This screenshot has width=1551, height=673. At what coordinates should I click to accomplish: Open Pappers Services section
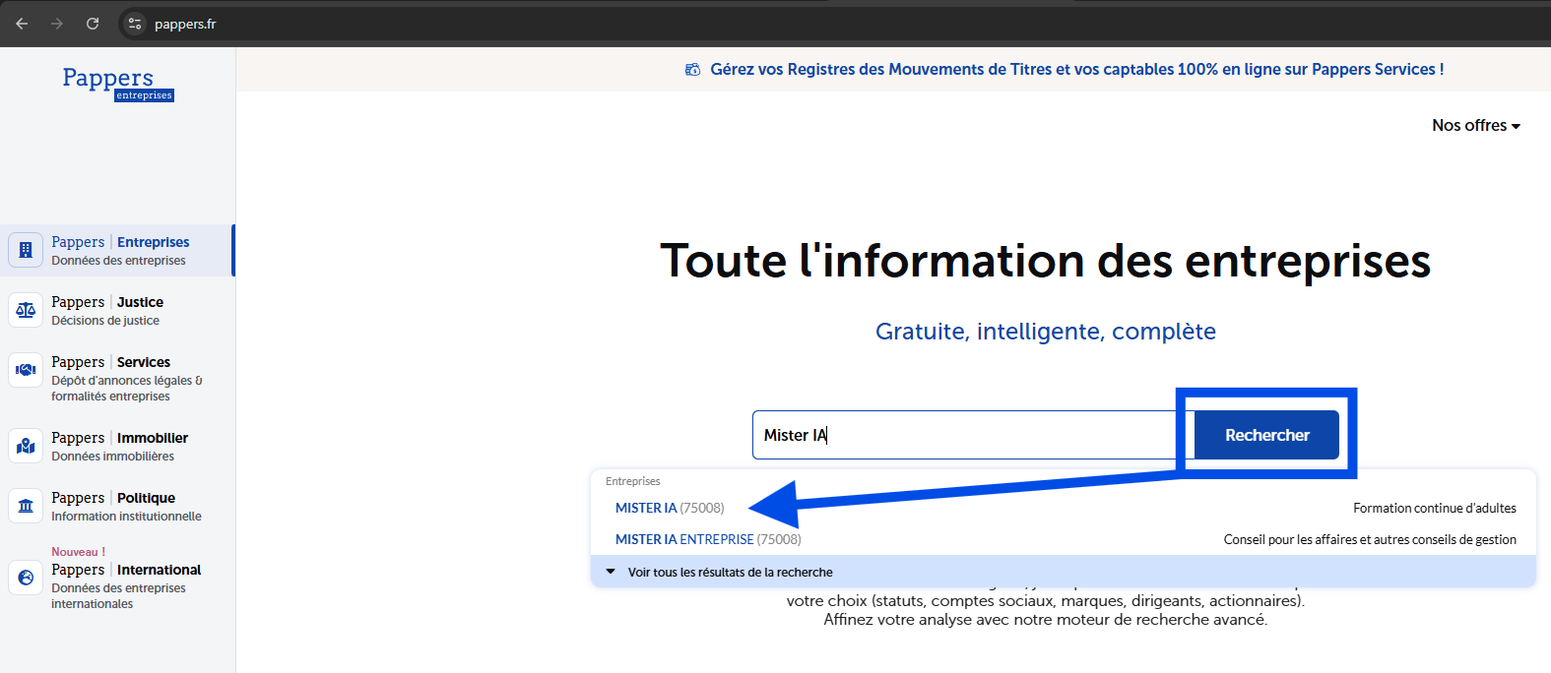(117, 378)
